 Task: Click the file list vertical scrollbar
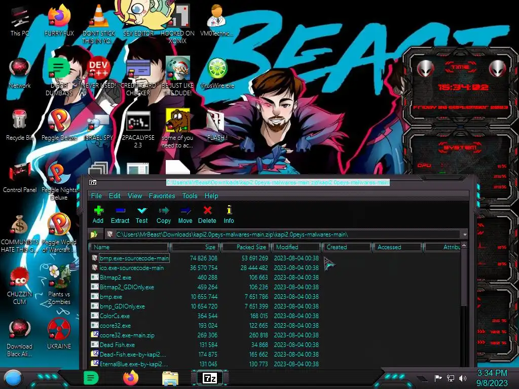[464, 278]
